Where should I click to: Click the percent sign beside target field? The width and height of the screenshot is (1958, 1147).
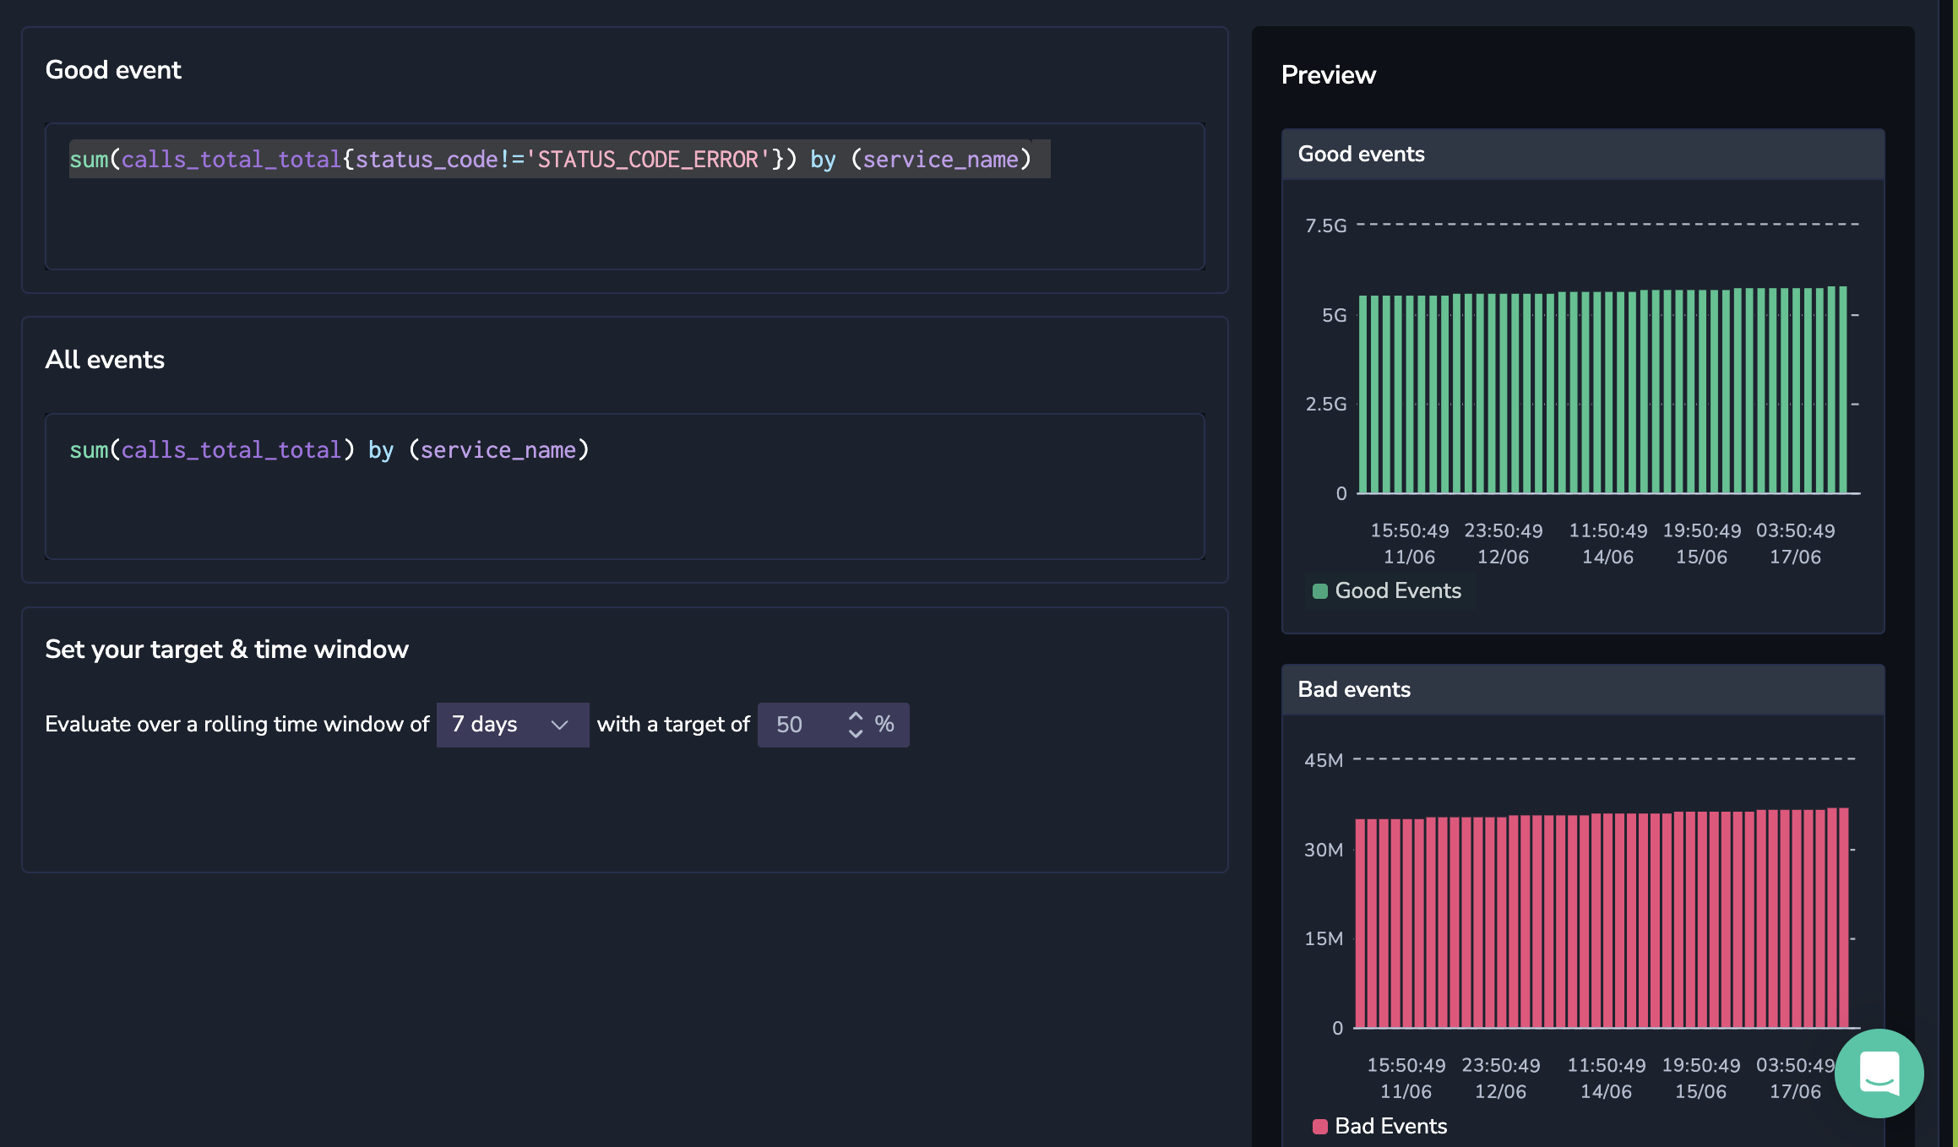884,724
